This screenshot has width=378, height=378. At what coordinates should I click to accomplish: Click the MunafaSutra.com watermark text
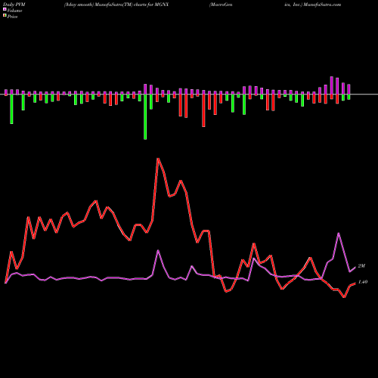click(x=322, y=5)
